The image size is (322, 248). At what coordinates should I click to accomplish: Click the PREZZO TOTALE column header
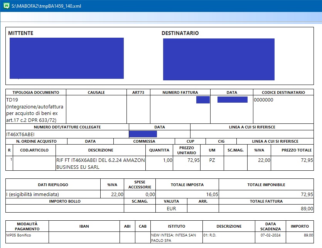coord(297,150)
